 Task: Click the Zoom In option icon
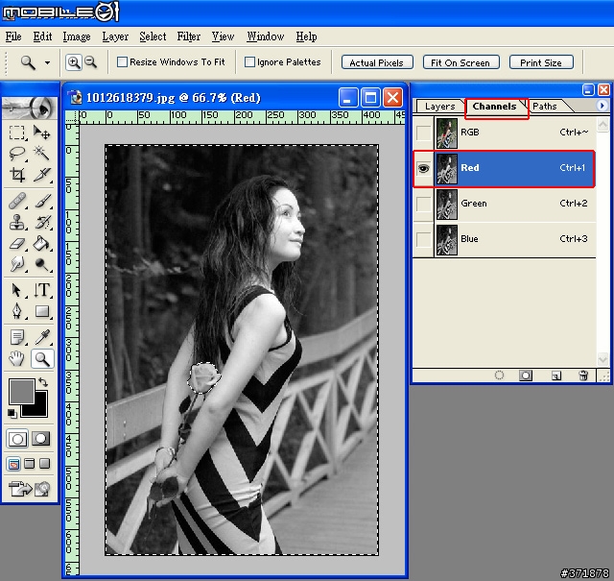click(x=73, y=62)
